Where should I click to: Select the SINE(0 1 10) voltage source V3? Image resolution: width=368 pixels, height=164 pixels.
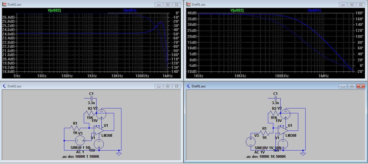(x=80, y=141)
